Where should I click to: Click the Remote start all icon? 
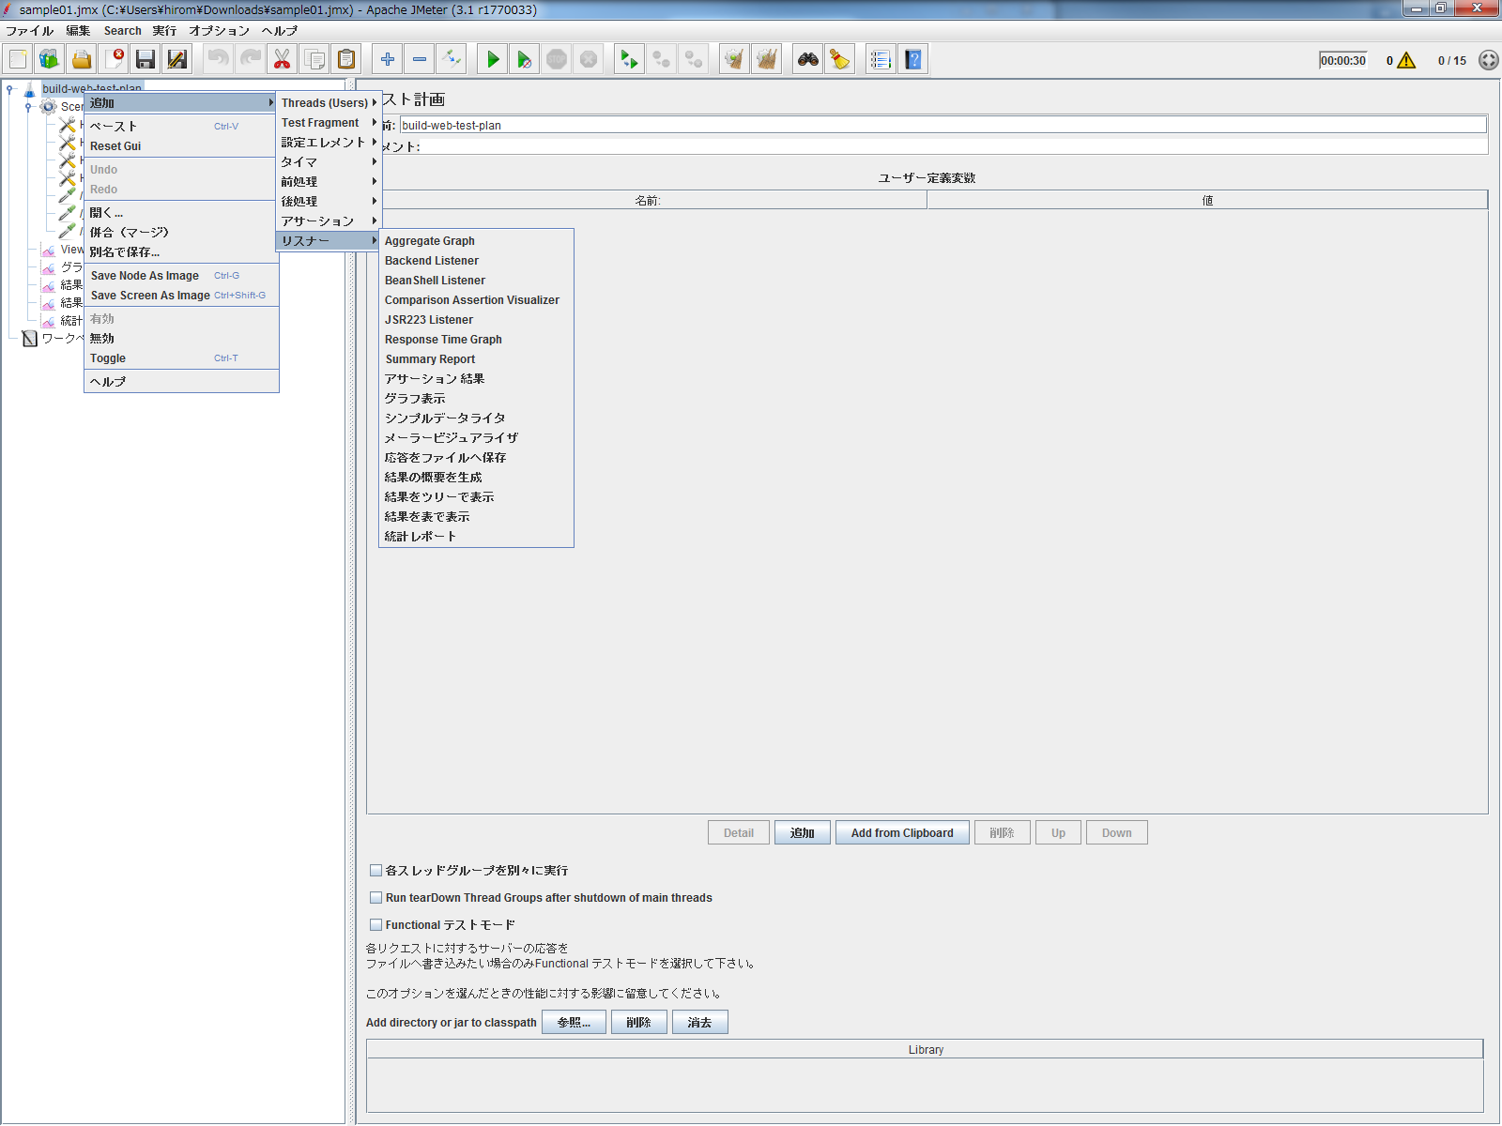point(630,59)
